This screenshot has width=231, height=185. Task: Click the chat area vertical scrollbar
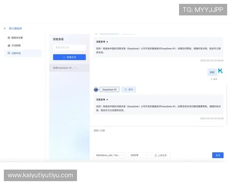point(227,105)
